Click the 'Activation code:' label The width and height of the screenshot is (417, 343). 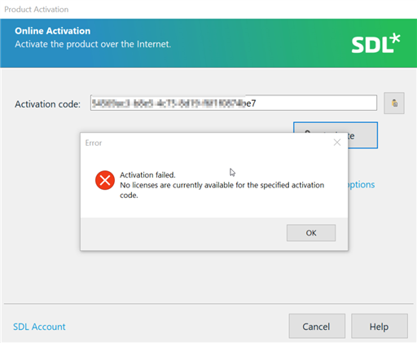coord(48,104)
